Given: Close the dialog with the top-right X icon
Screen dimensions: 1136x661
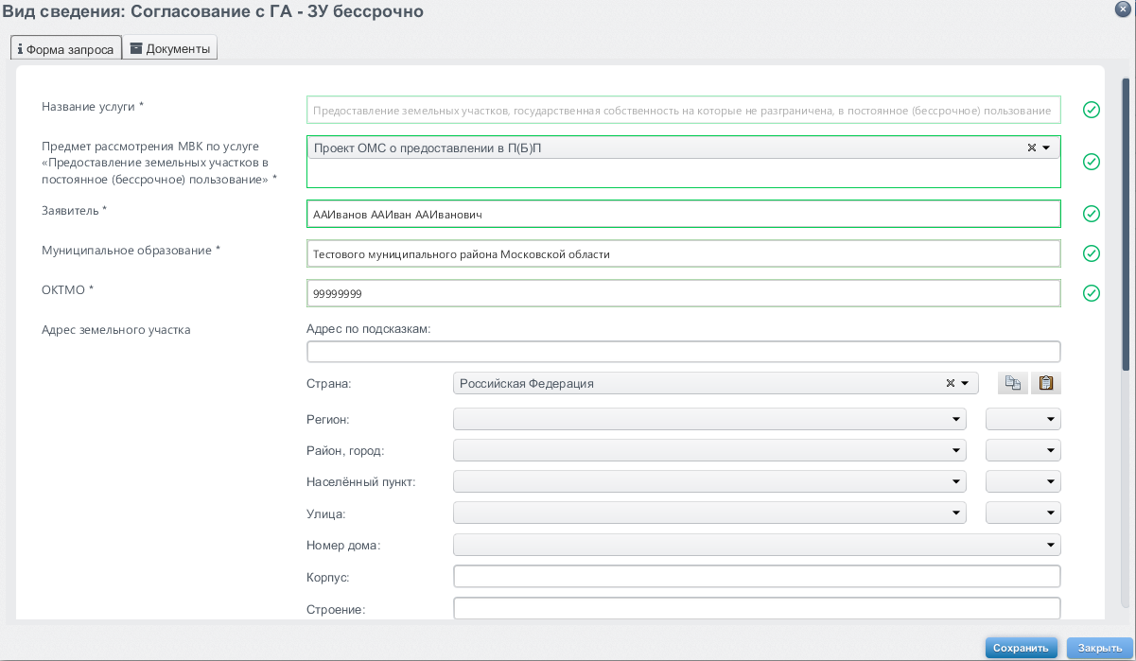Looking at the screenshot, I should tap(1121, 8).
